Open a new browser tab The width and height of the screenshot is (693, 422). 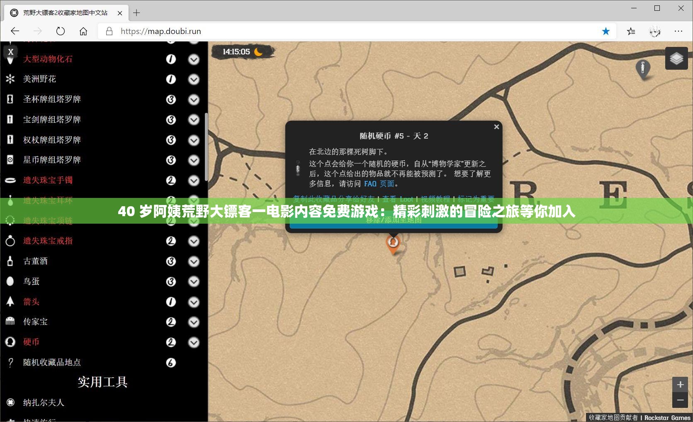[136, 13]
